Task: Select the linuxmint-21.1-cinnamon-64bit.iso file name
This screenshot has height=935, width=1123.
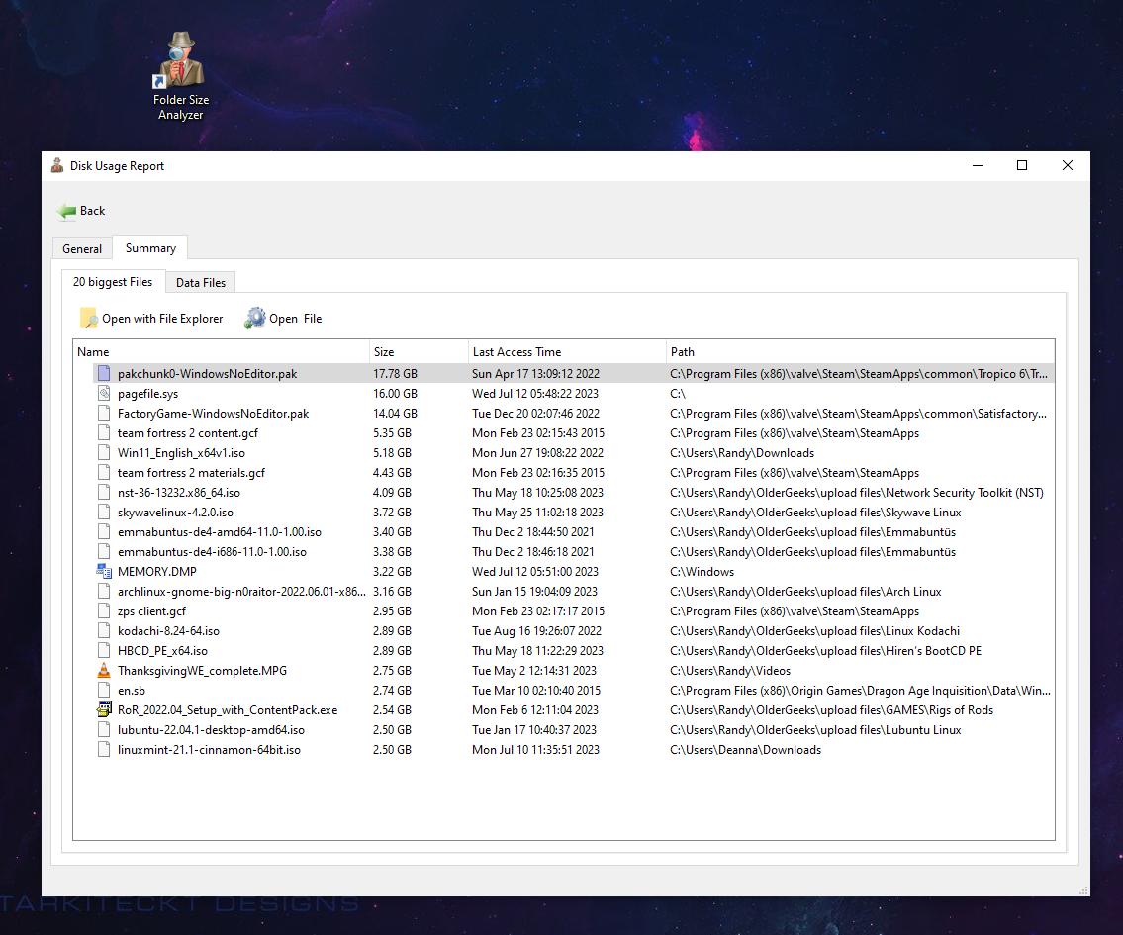Action: point(209,750)
